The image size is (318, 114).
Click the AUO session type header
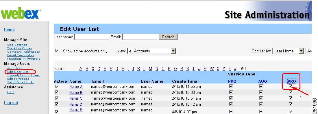262,81
